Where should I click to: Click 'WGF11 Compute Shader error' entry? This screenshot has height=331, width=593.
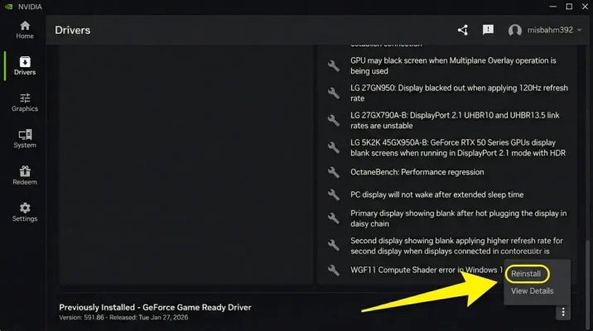coord(427,270)
